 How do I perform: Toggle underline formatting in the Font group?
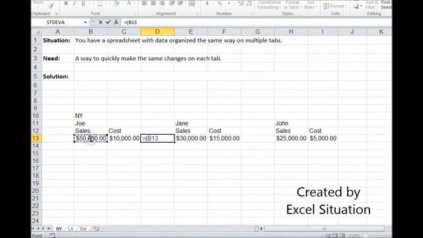pos(83,3)
